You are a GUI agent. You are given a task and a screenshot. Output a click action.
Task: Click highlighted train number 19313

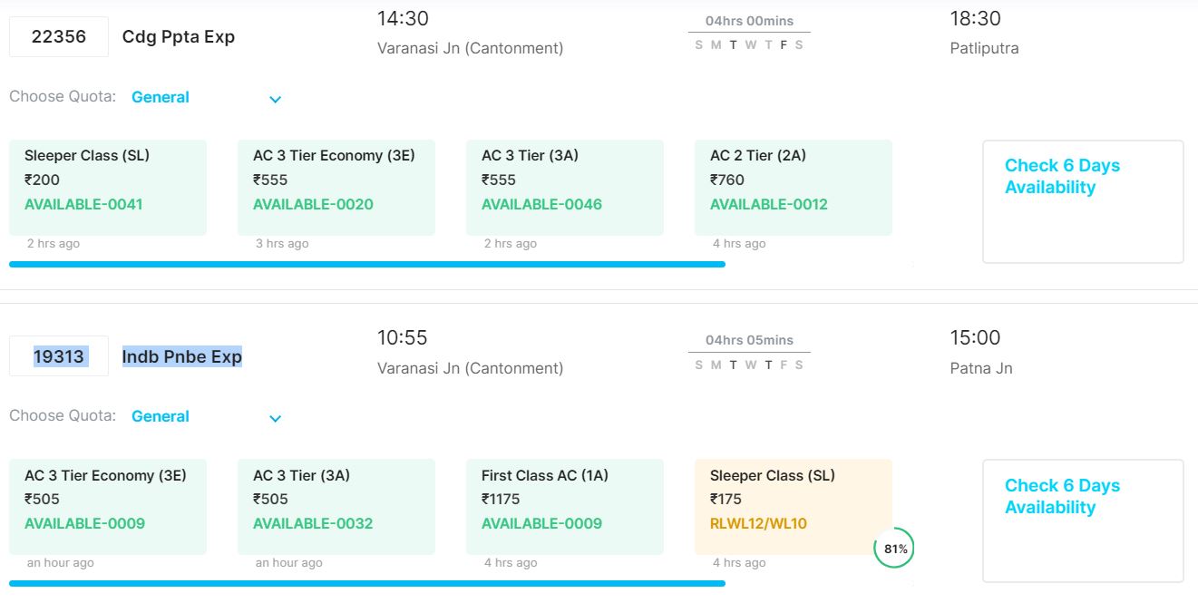(x=59, y=356)
